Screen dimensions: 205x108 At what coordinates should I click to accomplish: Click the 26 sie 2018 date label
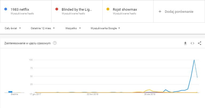click(x=150, y=94)
